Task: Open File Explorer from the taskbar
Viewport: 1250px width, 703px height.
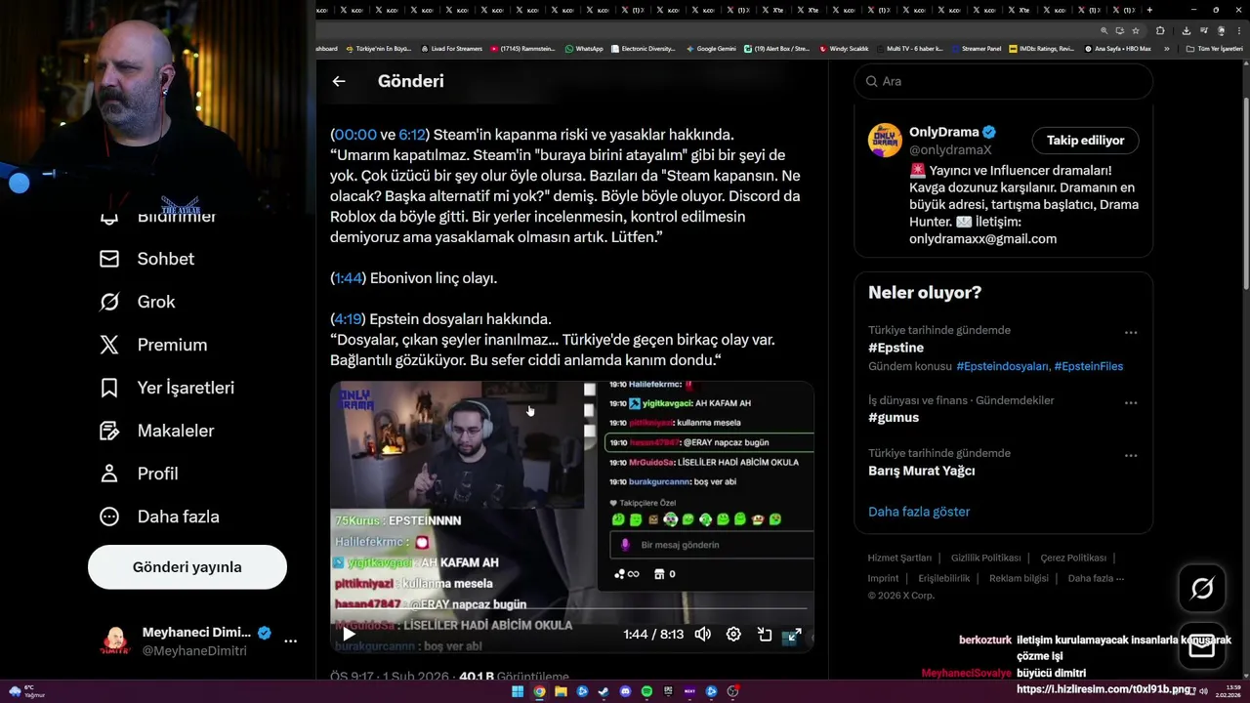Action: [x=561, y=691]
